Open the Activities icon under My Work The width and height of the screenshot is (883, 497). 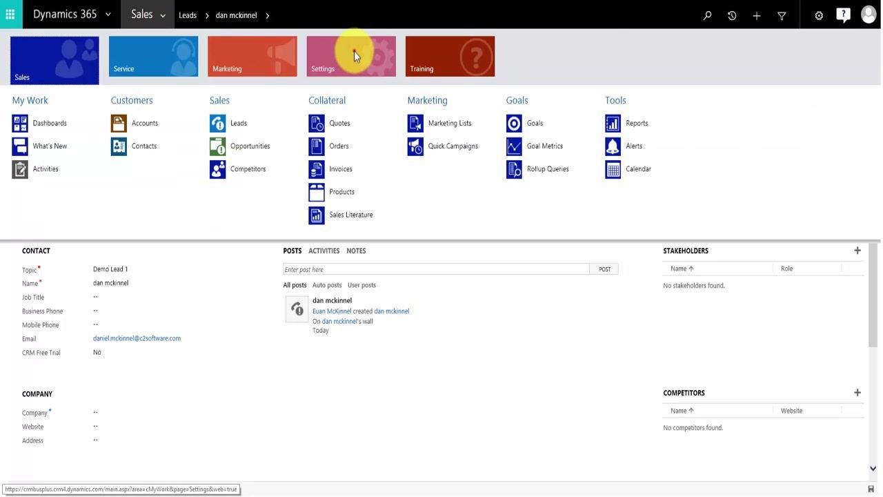coord(20,168)
